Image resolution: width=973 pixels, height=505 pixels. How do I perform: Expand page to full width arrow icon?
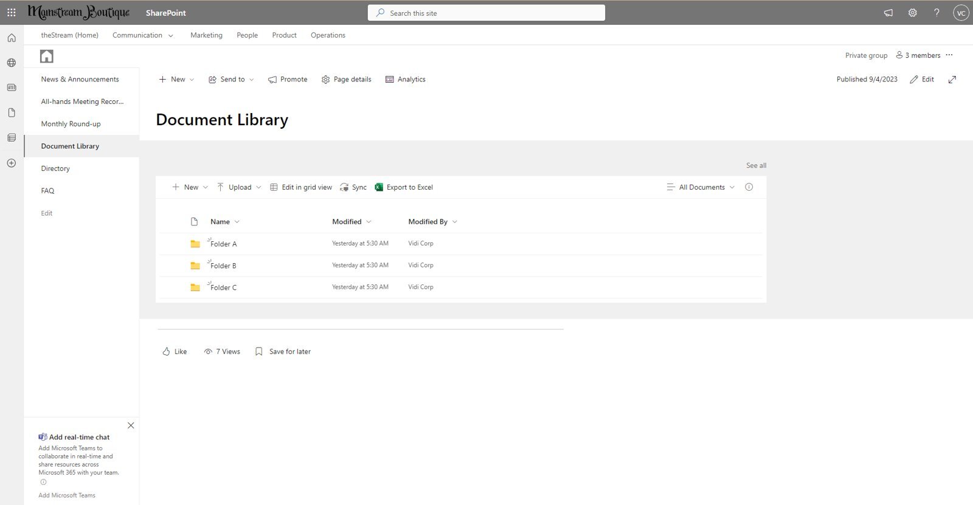click(x=952, y=80)
